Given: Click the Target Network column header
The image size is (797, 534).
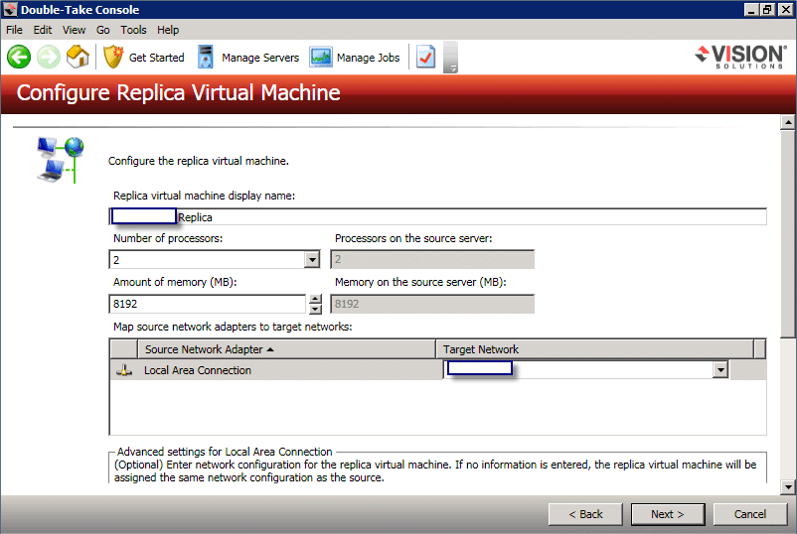Looking at the screenshot, I should coord(594,349).
